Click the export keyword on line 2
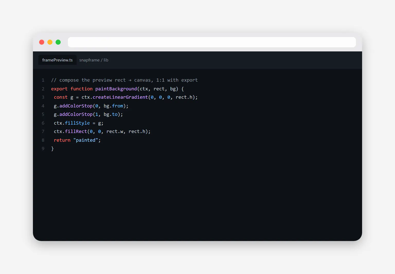This screenshot has width=395, height=274. point(59,89)
